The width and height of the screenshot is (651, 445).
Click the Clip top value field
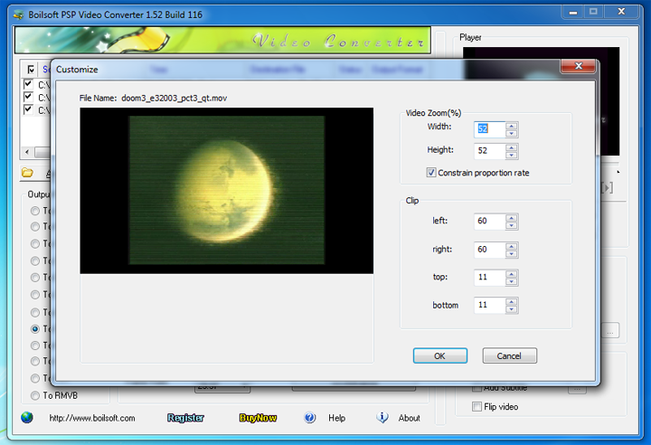pos(489,278)
